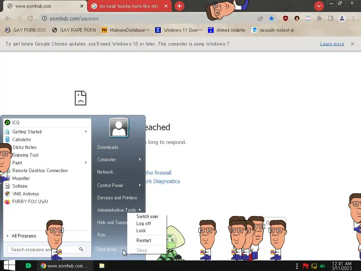Toggle the Chrome side panel icon

(331, 18)
